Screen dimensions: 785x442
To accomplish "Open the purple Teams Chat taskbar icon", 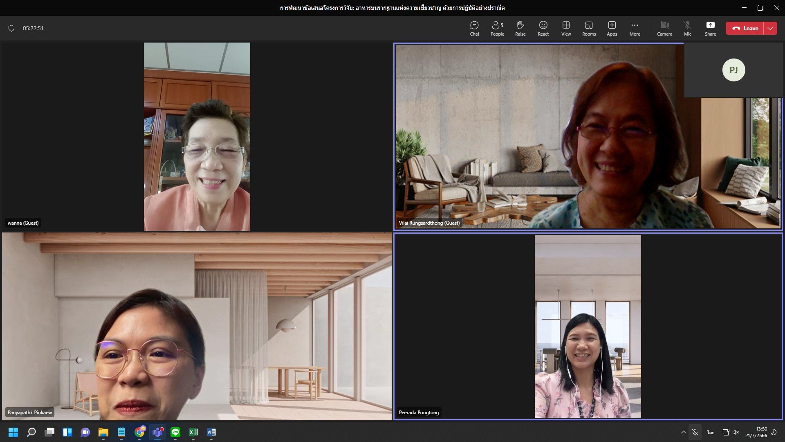I will [85, 432].
